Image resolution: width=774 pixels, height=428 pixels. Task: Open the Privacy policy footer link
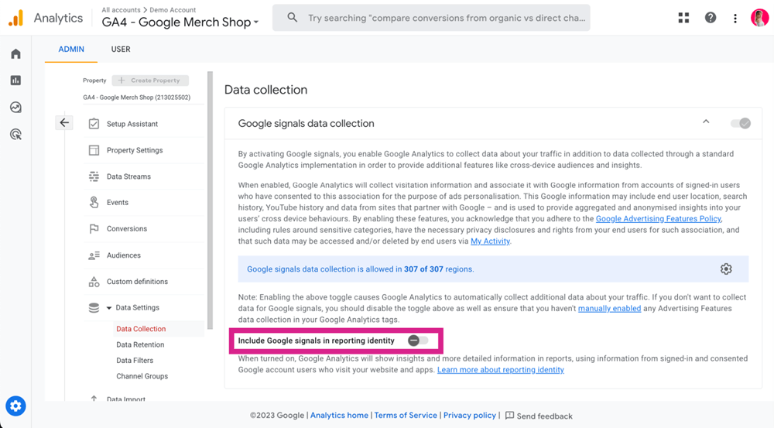click(x=470, y=415)
